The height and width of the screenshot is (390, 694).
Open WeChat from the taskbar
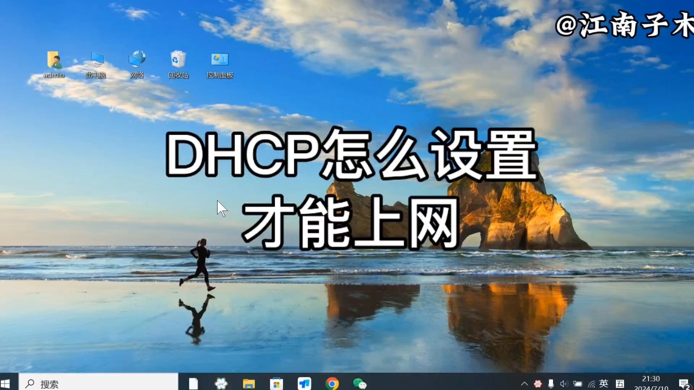pyautogui.click(x=360, y=383)
